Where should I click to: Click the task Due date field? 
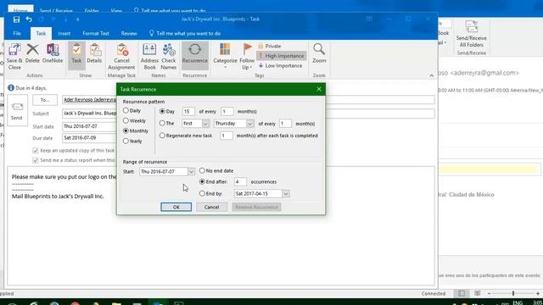[89, 138]
